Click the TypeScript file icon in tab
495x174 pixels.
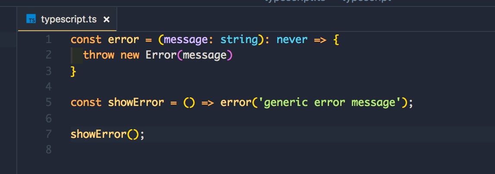tap(31, 19)
